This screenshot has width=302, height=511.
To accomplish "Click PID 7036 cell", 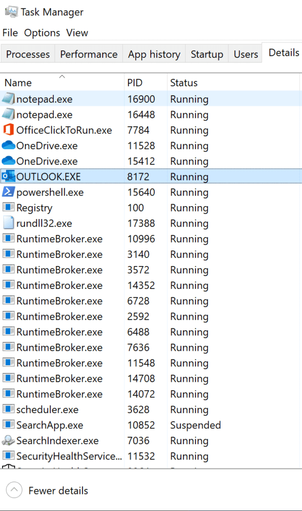I will [138, 441].
